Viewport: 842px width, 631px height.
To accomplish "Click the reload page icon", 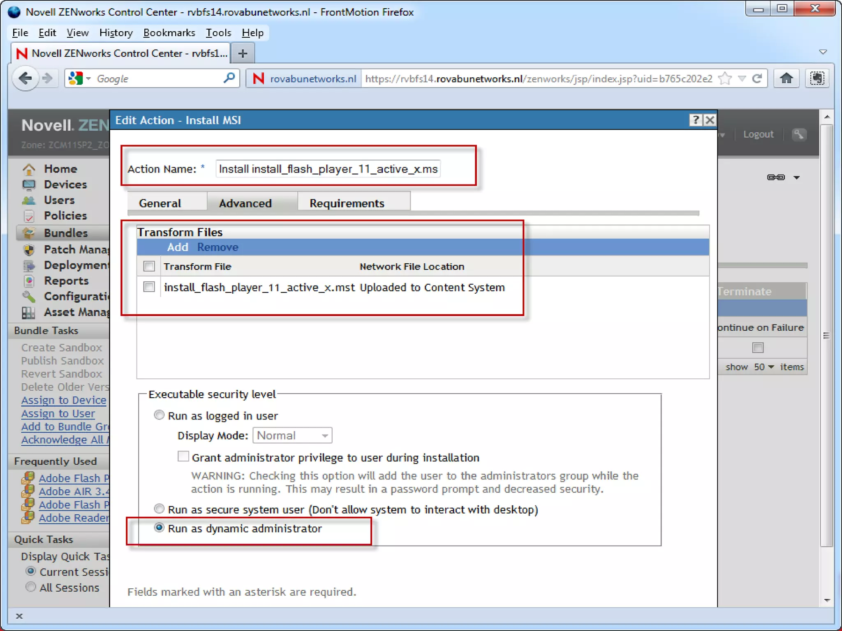I will 757,78.
